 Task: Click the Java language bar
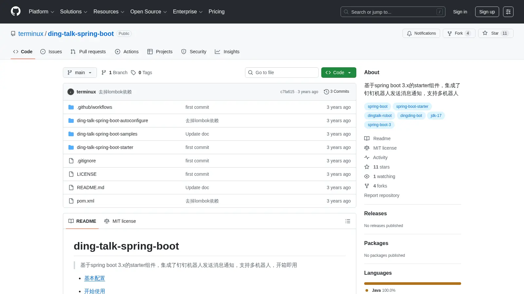[413, 284]
